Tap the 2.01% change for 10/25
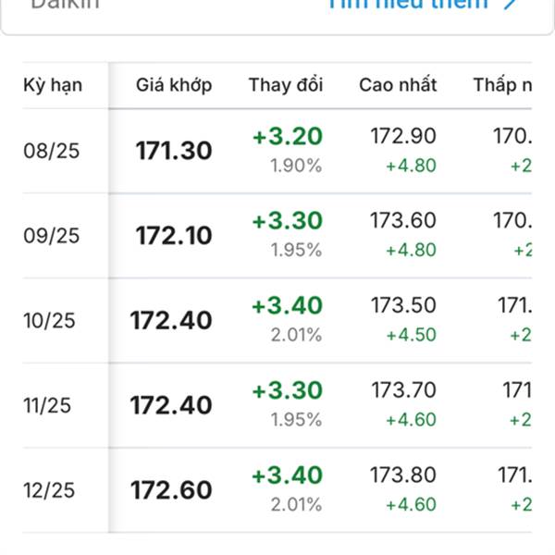 point(296,335)
